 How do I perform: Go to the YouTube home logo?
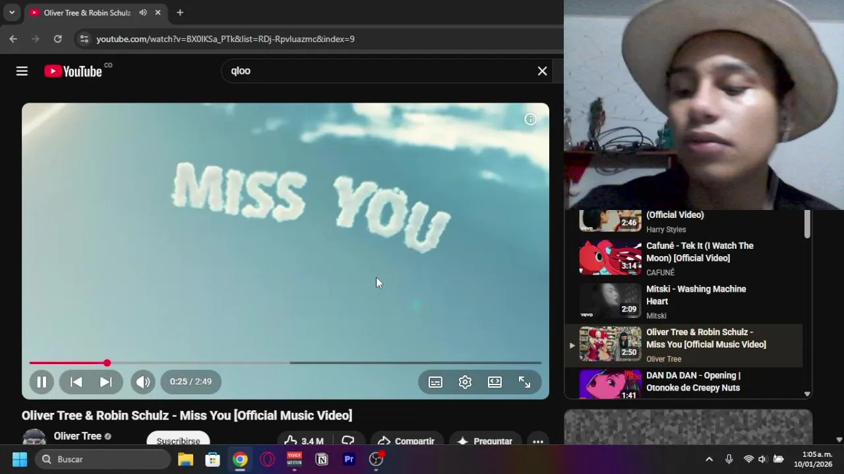point(73,71)
